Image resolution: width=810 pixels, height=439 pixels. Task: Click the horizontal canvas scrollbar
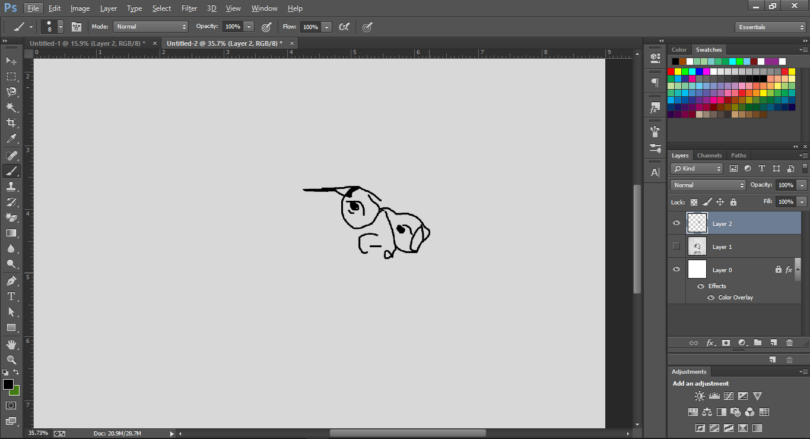click(x=408, y=434)
